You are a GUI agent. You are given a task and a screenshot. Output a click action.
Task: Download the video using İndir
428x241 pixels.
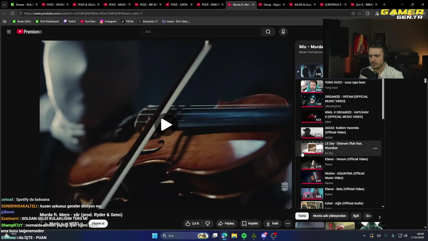pyautogui.click(x=272, y=224)
